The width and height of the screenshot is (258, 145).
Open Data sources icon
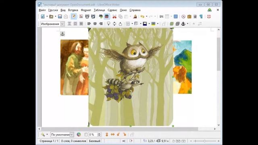point(195,17)
